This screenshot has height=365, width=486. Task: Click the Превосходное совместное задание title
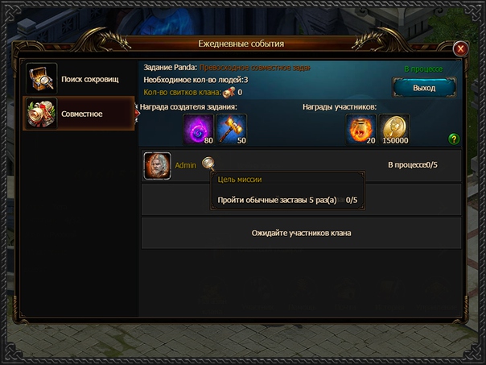point(254,68)
